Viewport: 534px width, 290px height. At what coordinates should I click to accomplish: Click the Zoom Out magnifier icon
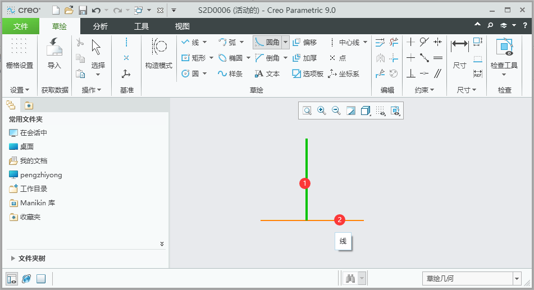click(336, 111)
